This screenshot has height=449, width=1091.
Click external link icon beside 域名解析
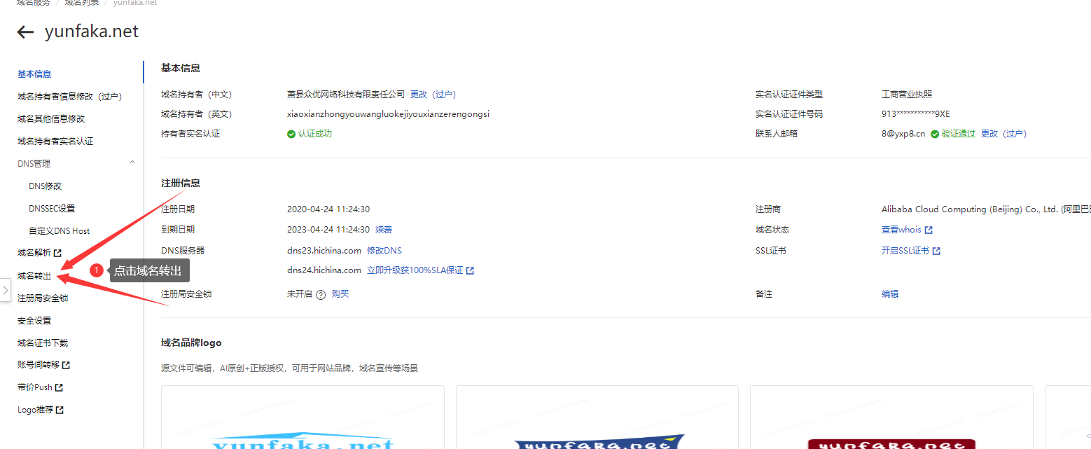57,254
